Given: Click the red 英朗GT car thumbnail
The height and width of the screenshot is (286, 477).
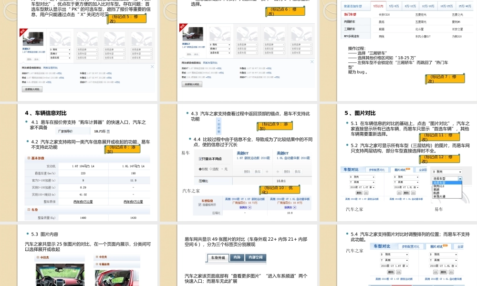Looking at the screenshot, I should (x=32, y=38).
